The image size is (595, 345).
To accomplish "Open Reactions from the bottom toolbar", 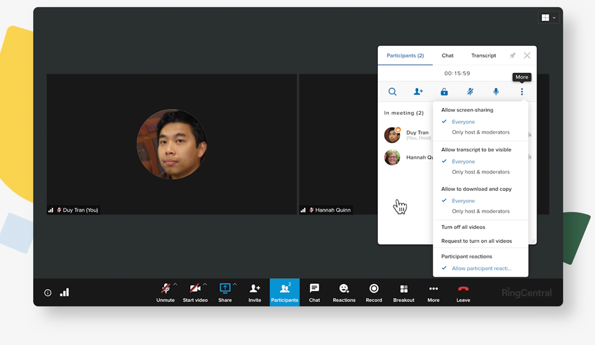I will click(x=344, y=292).
